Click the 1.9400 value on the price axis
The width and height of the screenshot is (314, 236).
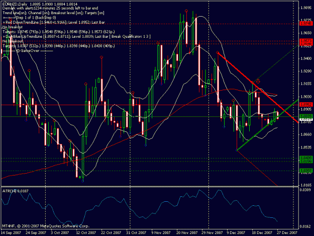[306, 58]
